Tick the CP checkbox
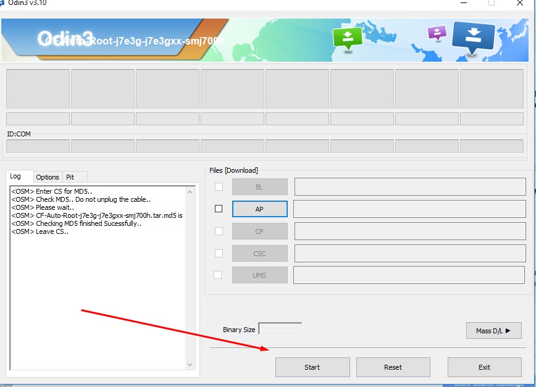The image size is (536, 387). click(x=219, y=231)
